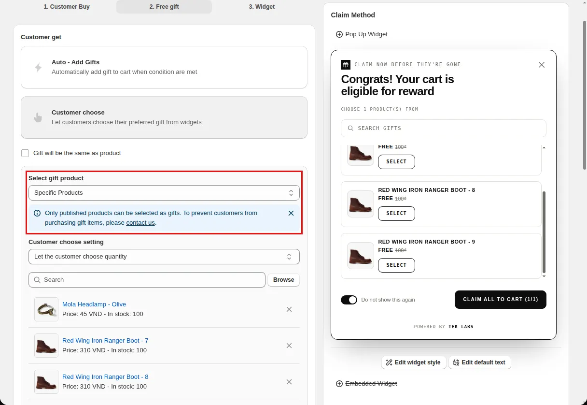Click Claim All To Cart (1/1) button
This screenshot has height=405, width=587.
pos(501,300)
